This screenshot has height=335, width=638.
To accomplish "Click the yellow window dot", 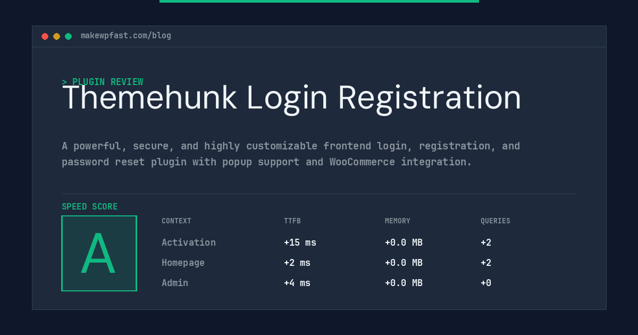I will [x=56, y=36].
